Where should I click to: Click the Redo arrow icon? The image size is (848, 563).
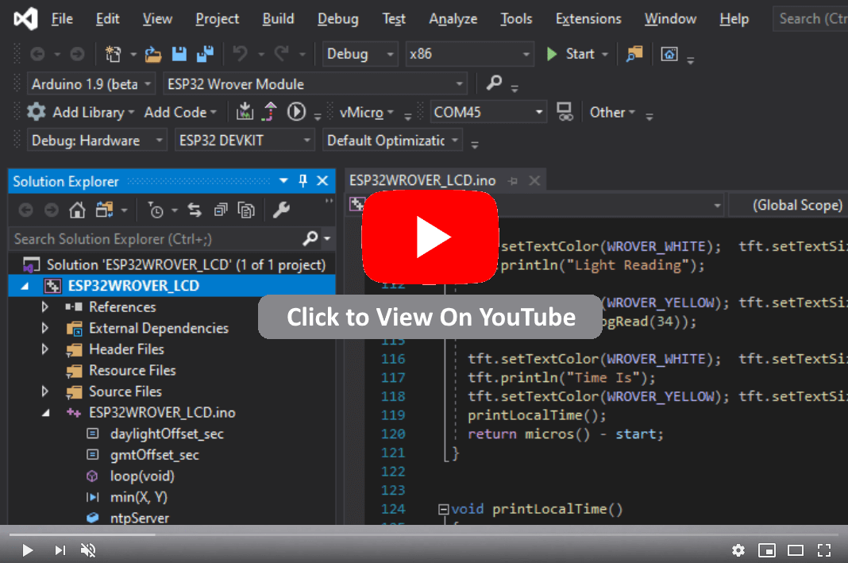pyautogui.click(x=282, y=53)
